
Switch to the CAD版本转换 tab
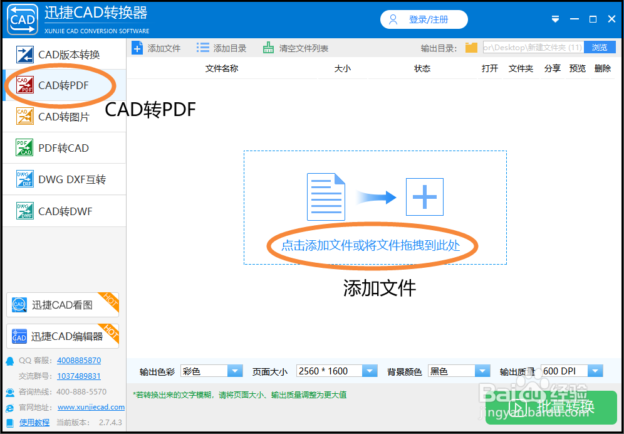pos(63,55)
